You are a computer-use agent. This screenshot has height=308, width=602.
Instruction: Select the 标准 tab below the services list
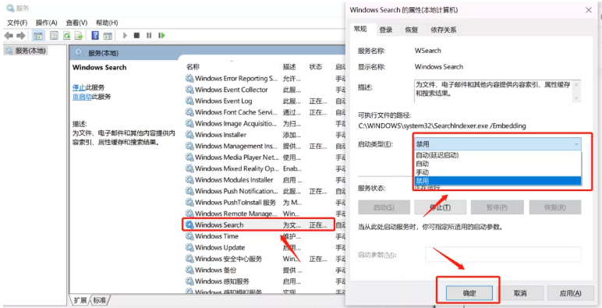coord(101,299)
